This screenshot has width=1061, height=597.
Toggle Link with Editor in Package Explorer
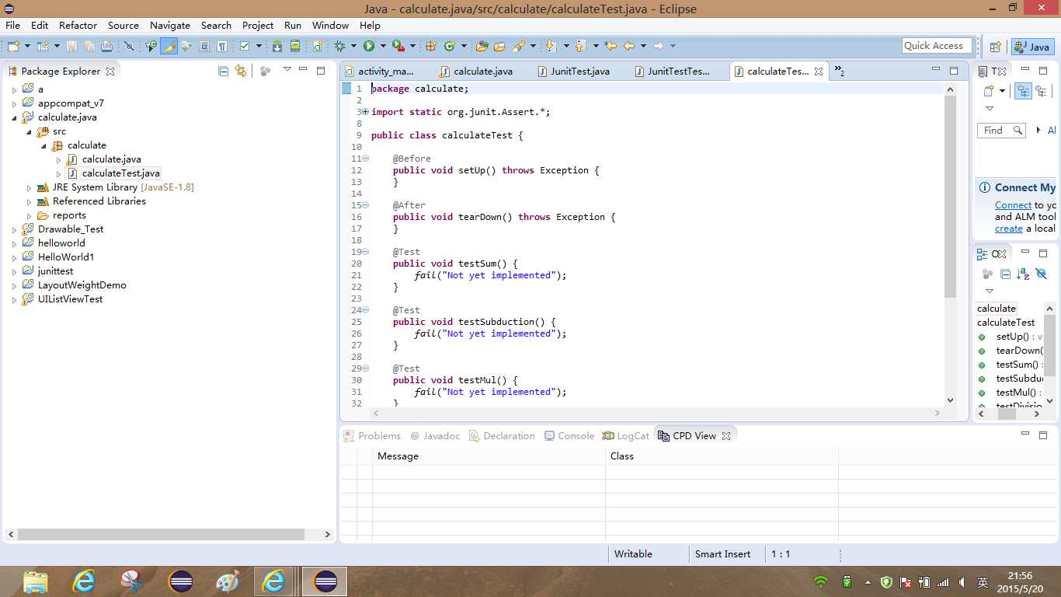241,71
